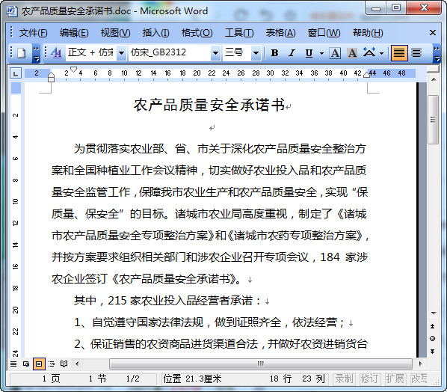Open the 窗口(W) menu
Screen dimensions: 447x392
point(324,33)
